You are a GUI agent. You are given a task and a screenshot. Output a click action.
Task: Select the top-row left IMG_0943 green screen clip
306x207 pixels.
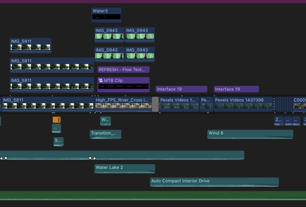[x=109, y=35]
